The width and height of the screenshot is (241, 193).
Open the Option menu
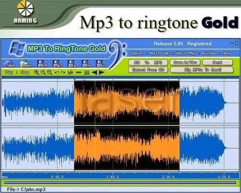(137, 53)
